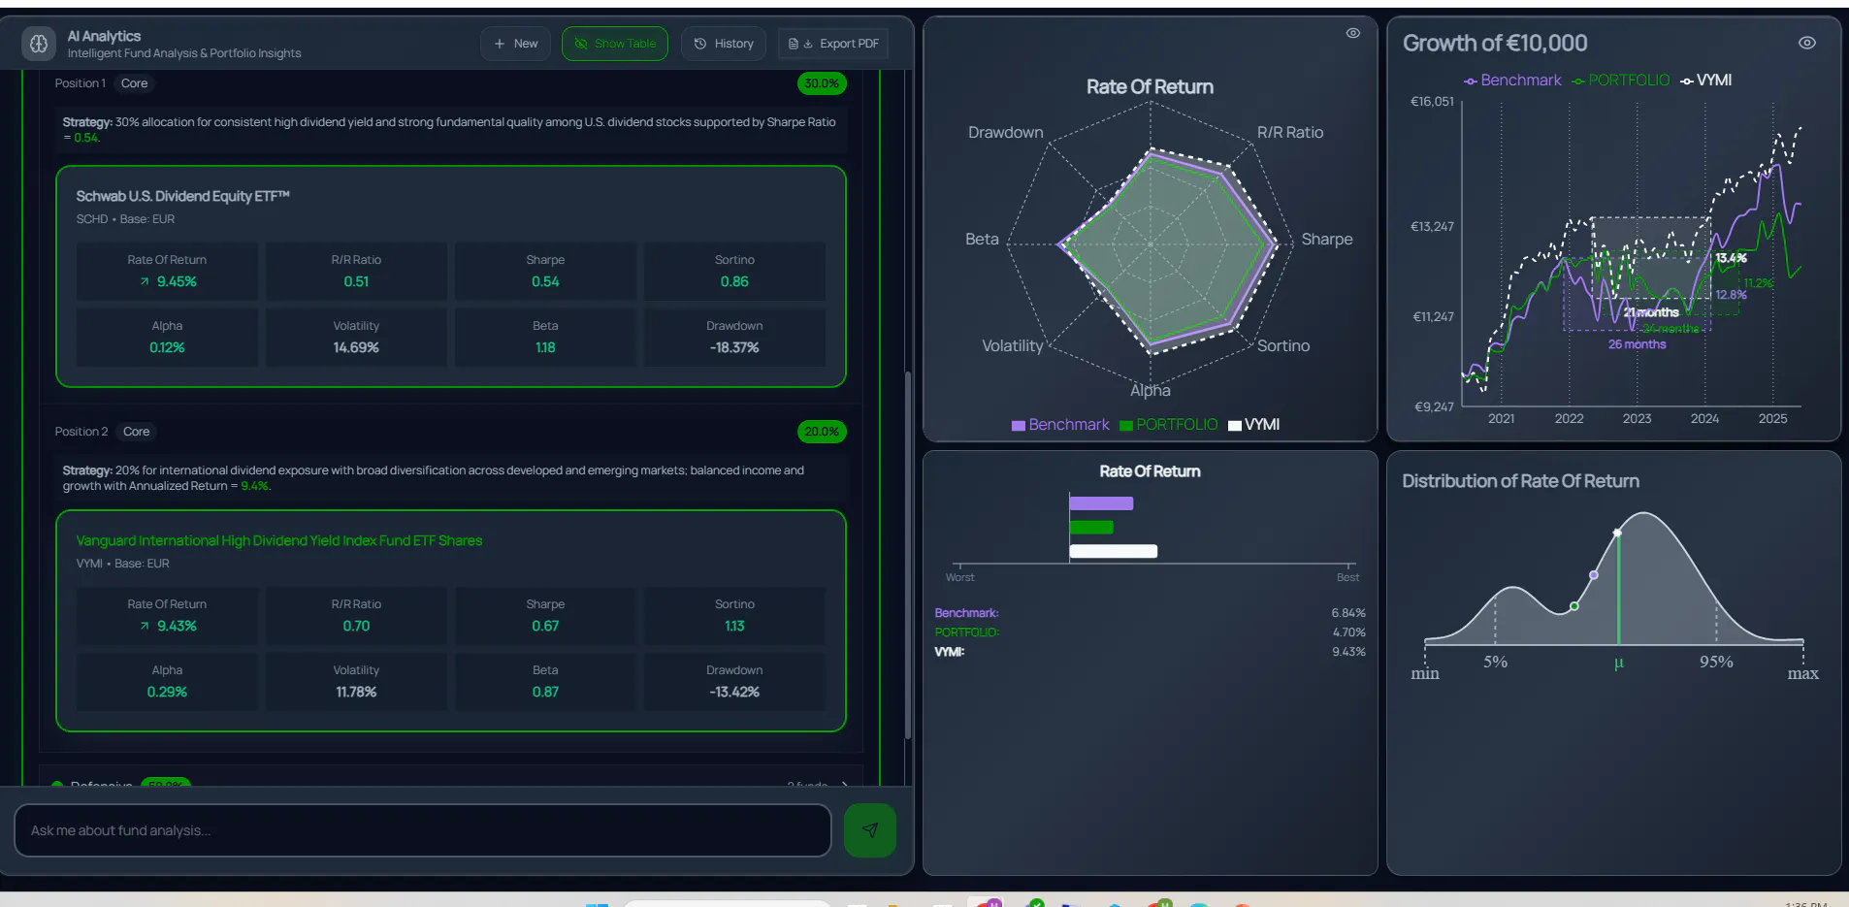Click the up-arrow icon next to 9.43% return
This screenshot has width=1849, height=907.
145,626
